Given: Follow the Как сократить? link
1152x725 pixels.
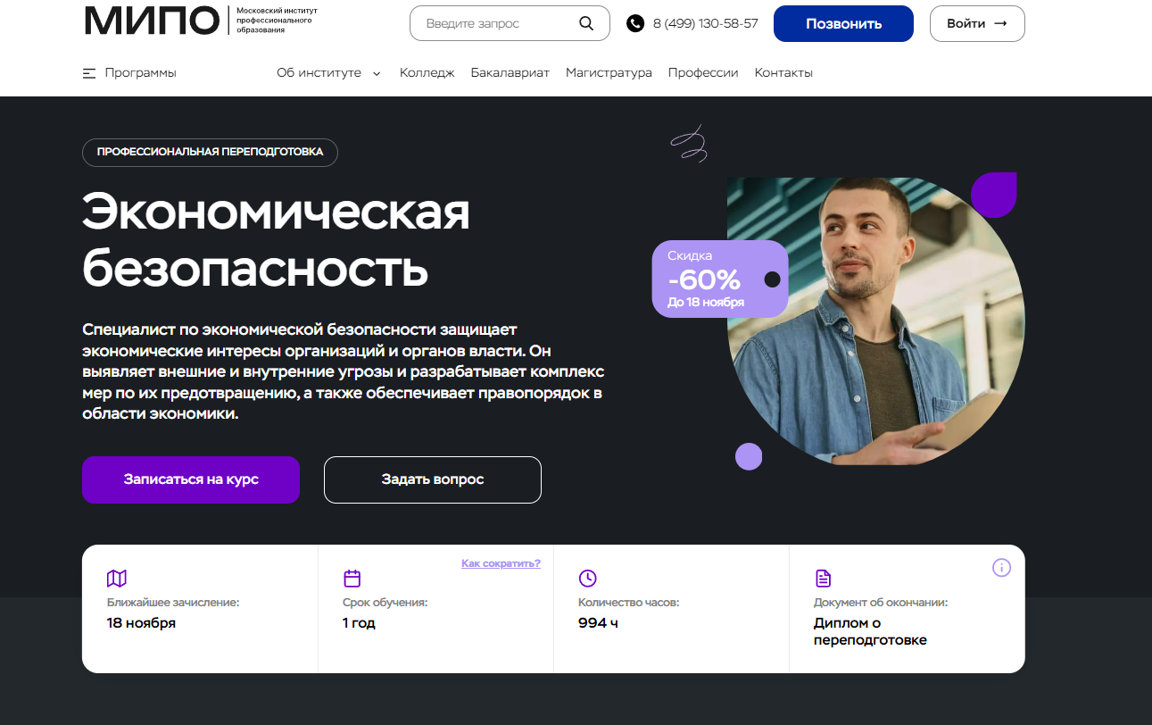Looking at the screenshot, I should pos(501,563).
